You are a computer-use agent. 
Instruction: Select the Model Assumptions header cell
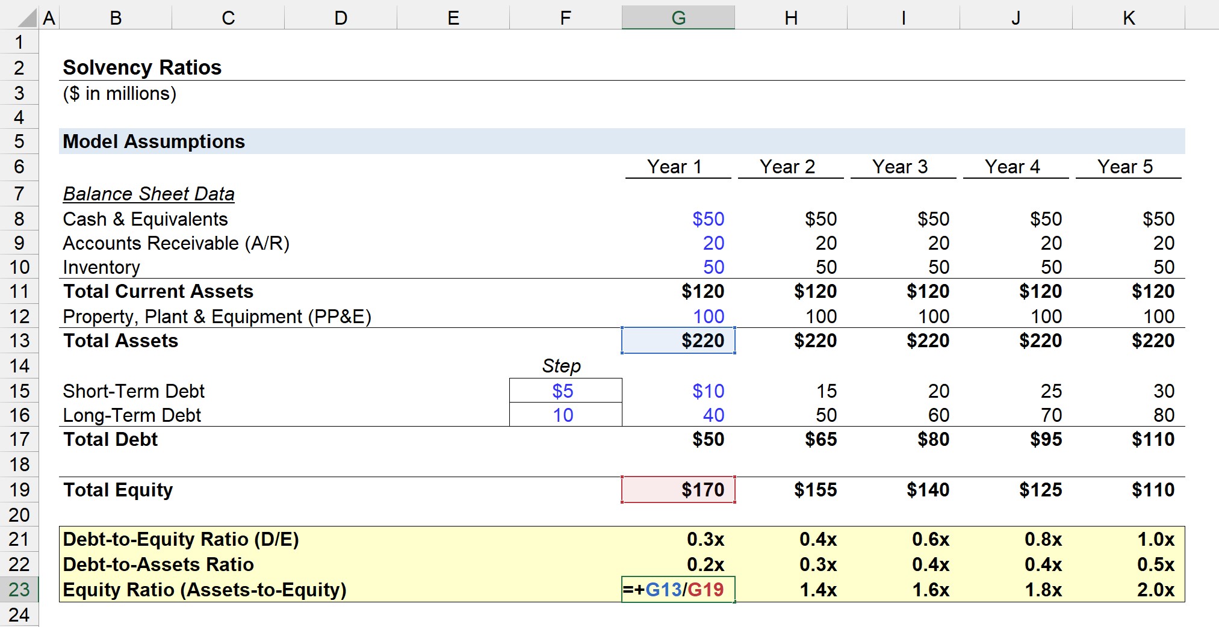point(154,141)
